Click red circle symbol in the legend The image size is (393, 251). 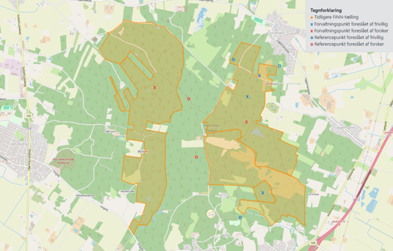(x=311, y=44)
